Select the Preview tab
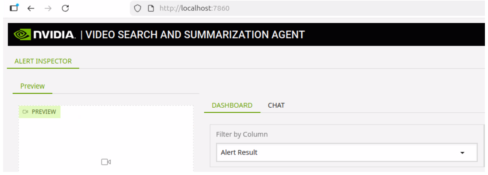Screen dimensions: 488x175 click(x=32, y=86)
